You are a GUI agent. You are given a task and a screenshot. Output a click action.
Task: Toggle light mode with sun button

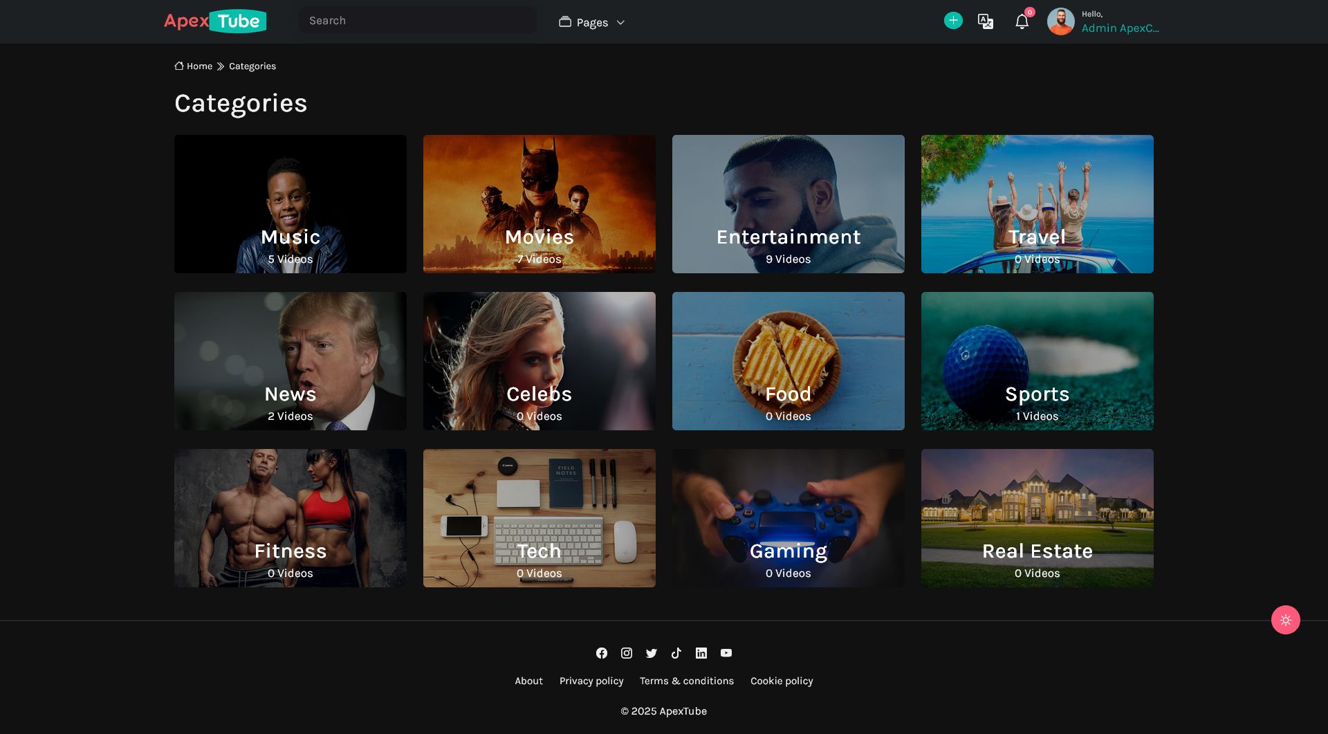(x=1286, y=620)
